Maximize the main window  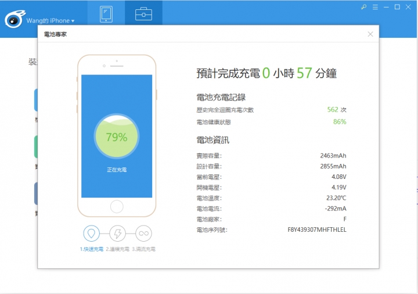[397, 7]
